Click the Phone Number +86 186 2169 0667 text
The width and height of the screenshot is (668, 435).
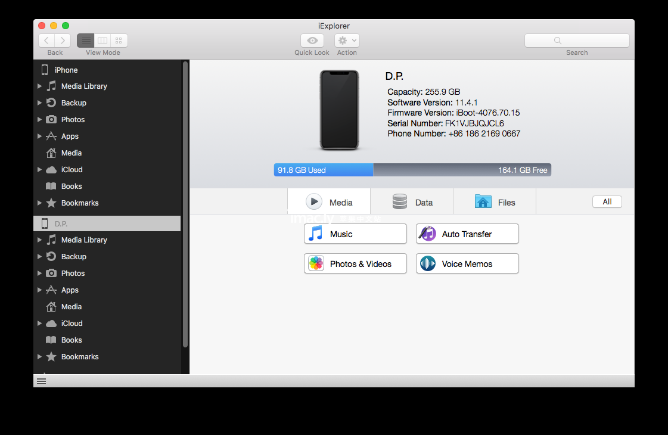point(453,133)
